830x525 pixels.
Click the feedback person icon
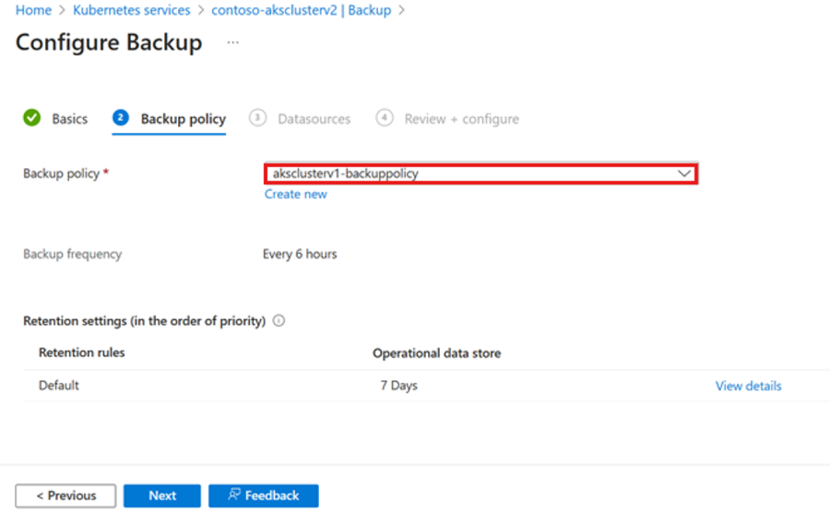(x=234, y=495)
